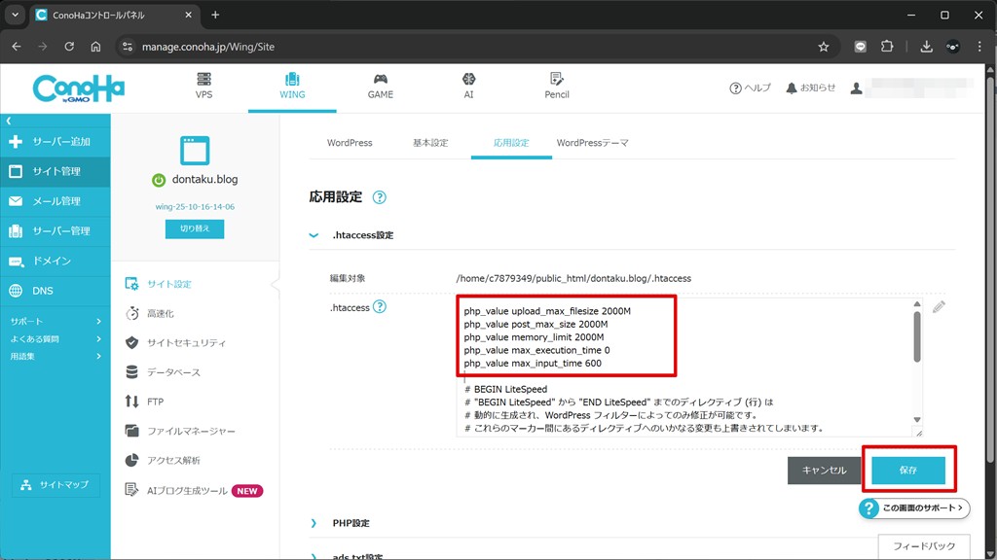Open the browser three-dot menu
Viewport: 997px width, 560px height.
tap(979, 47)
